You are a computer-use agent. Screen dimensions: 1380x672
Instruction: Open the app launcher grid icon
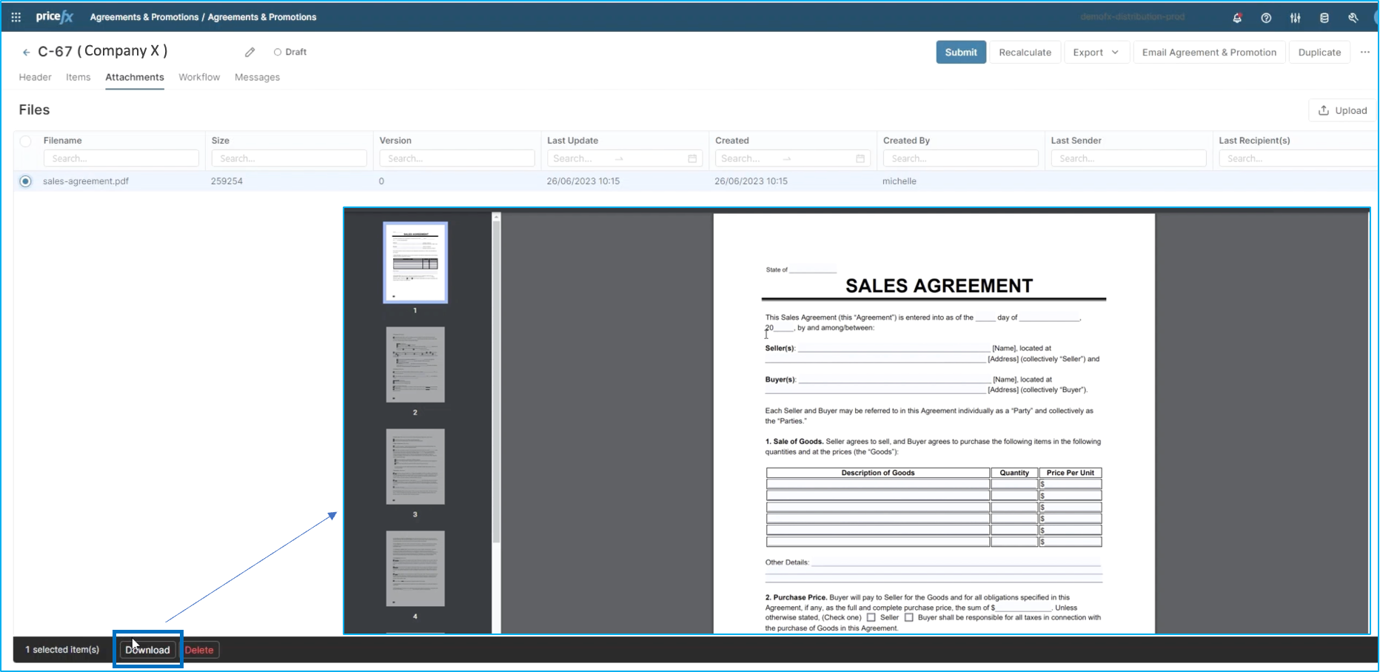[x=16, y=17]
